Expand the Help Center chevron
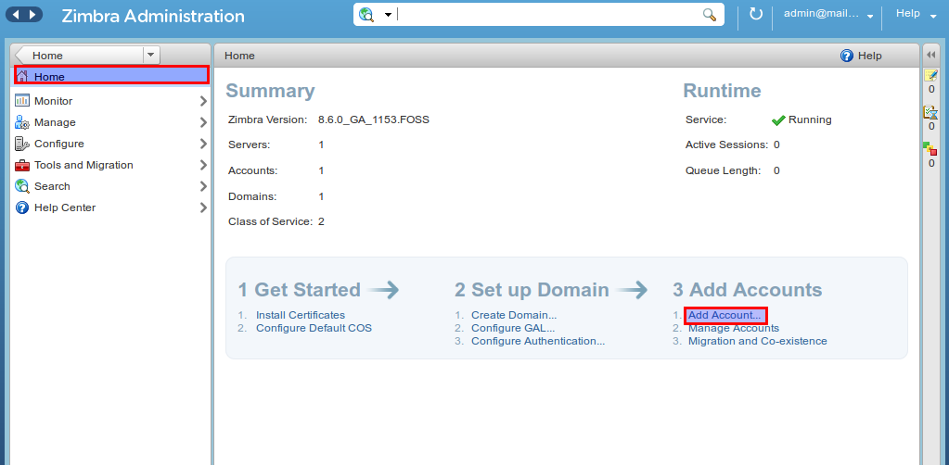949x465 pixels. (203, 207)
